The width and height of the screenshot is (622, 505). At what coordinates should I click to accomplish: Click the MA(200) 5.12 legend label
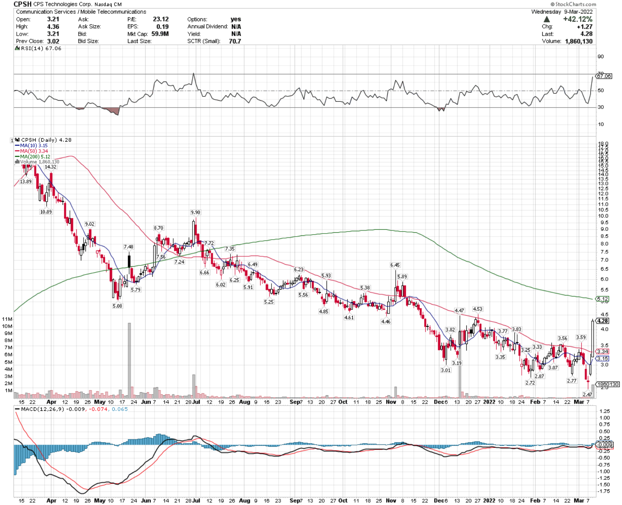point(35,156)
